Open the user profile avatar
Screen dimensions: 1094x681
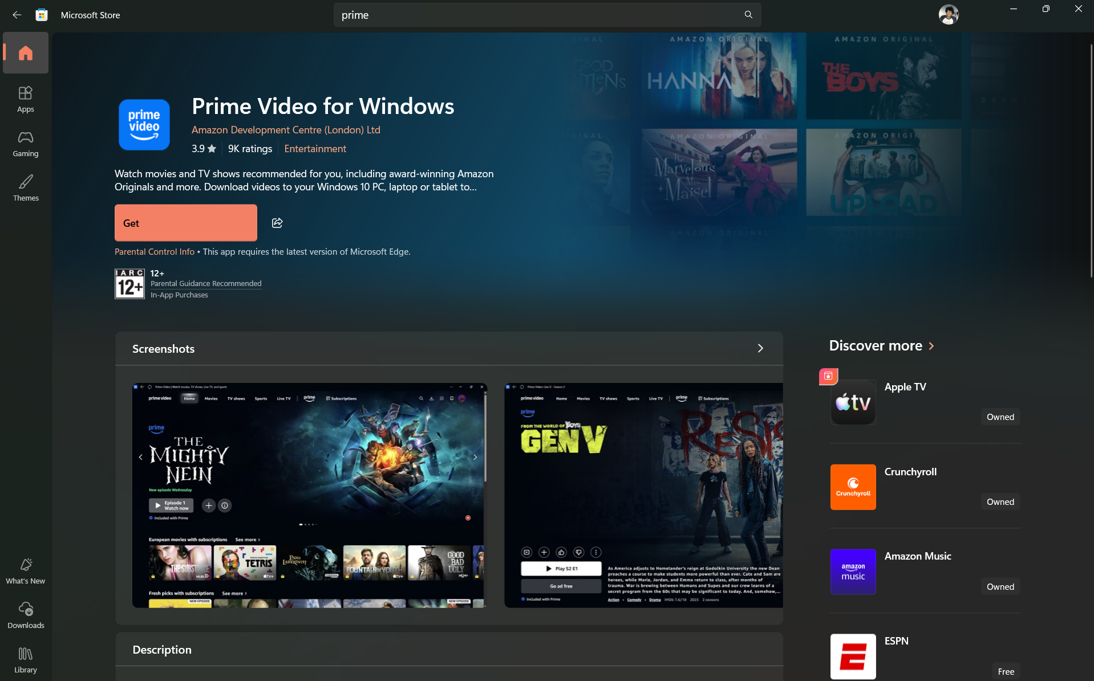949,15
